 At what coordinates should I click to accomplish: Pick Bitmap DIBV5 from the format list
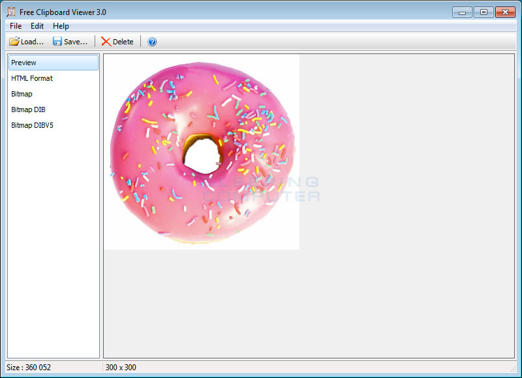click(32, 125)
